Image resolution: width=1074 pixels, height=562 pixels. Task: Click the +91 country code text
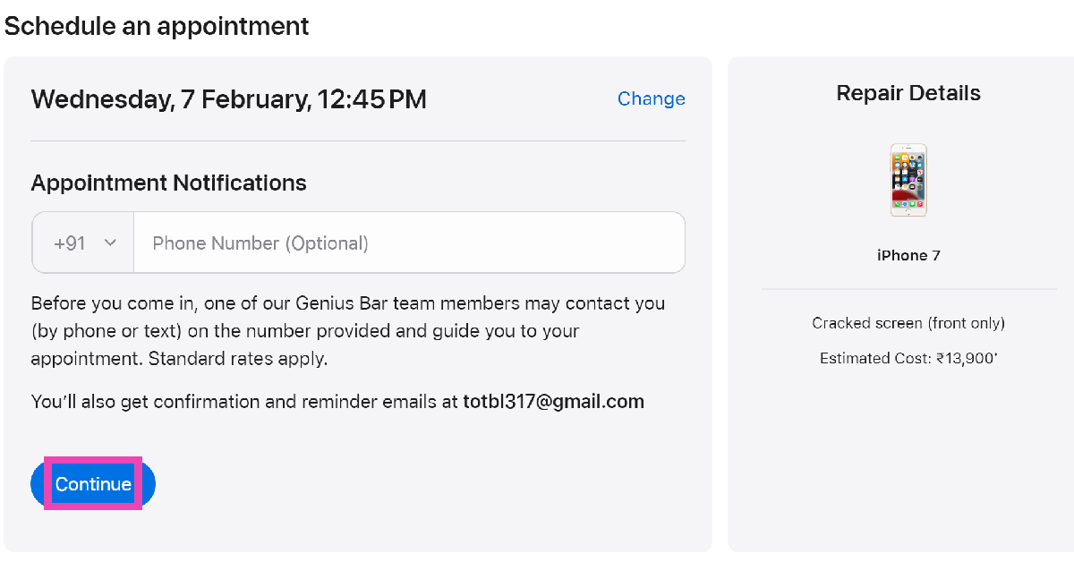coord(70,243)
